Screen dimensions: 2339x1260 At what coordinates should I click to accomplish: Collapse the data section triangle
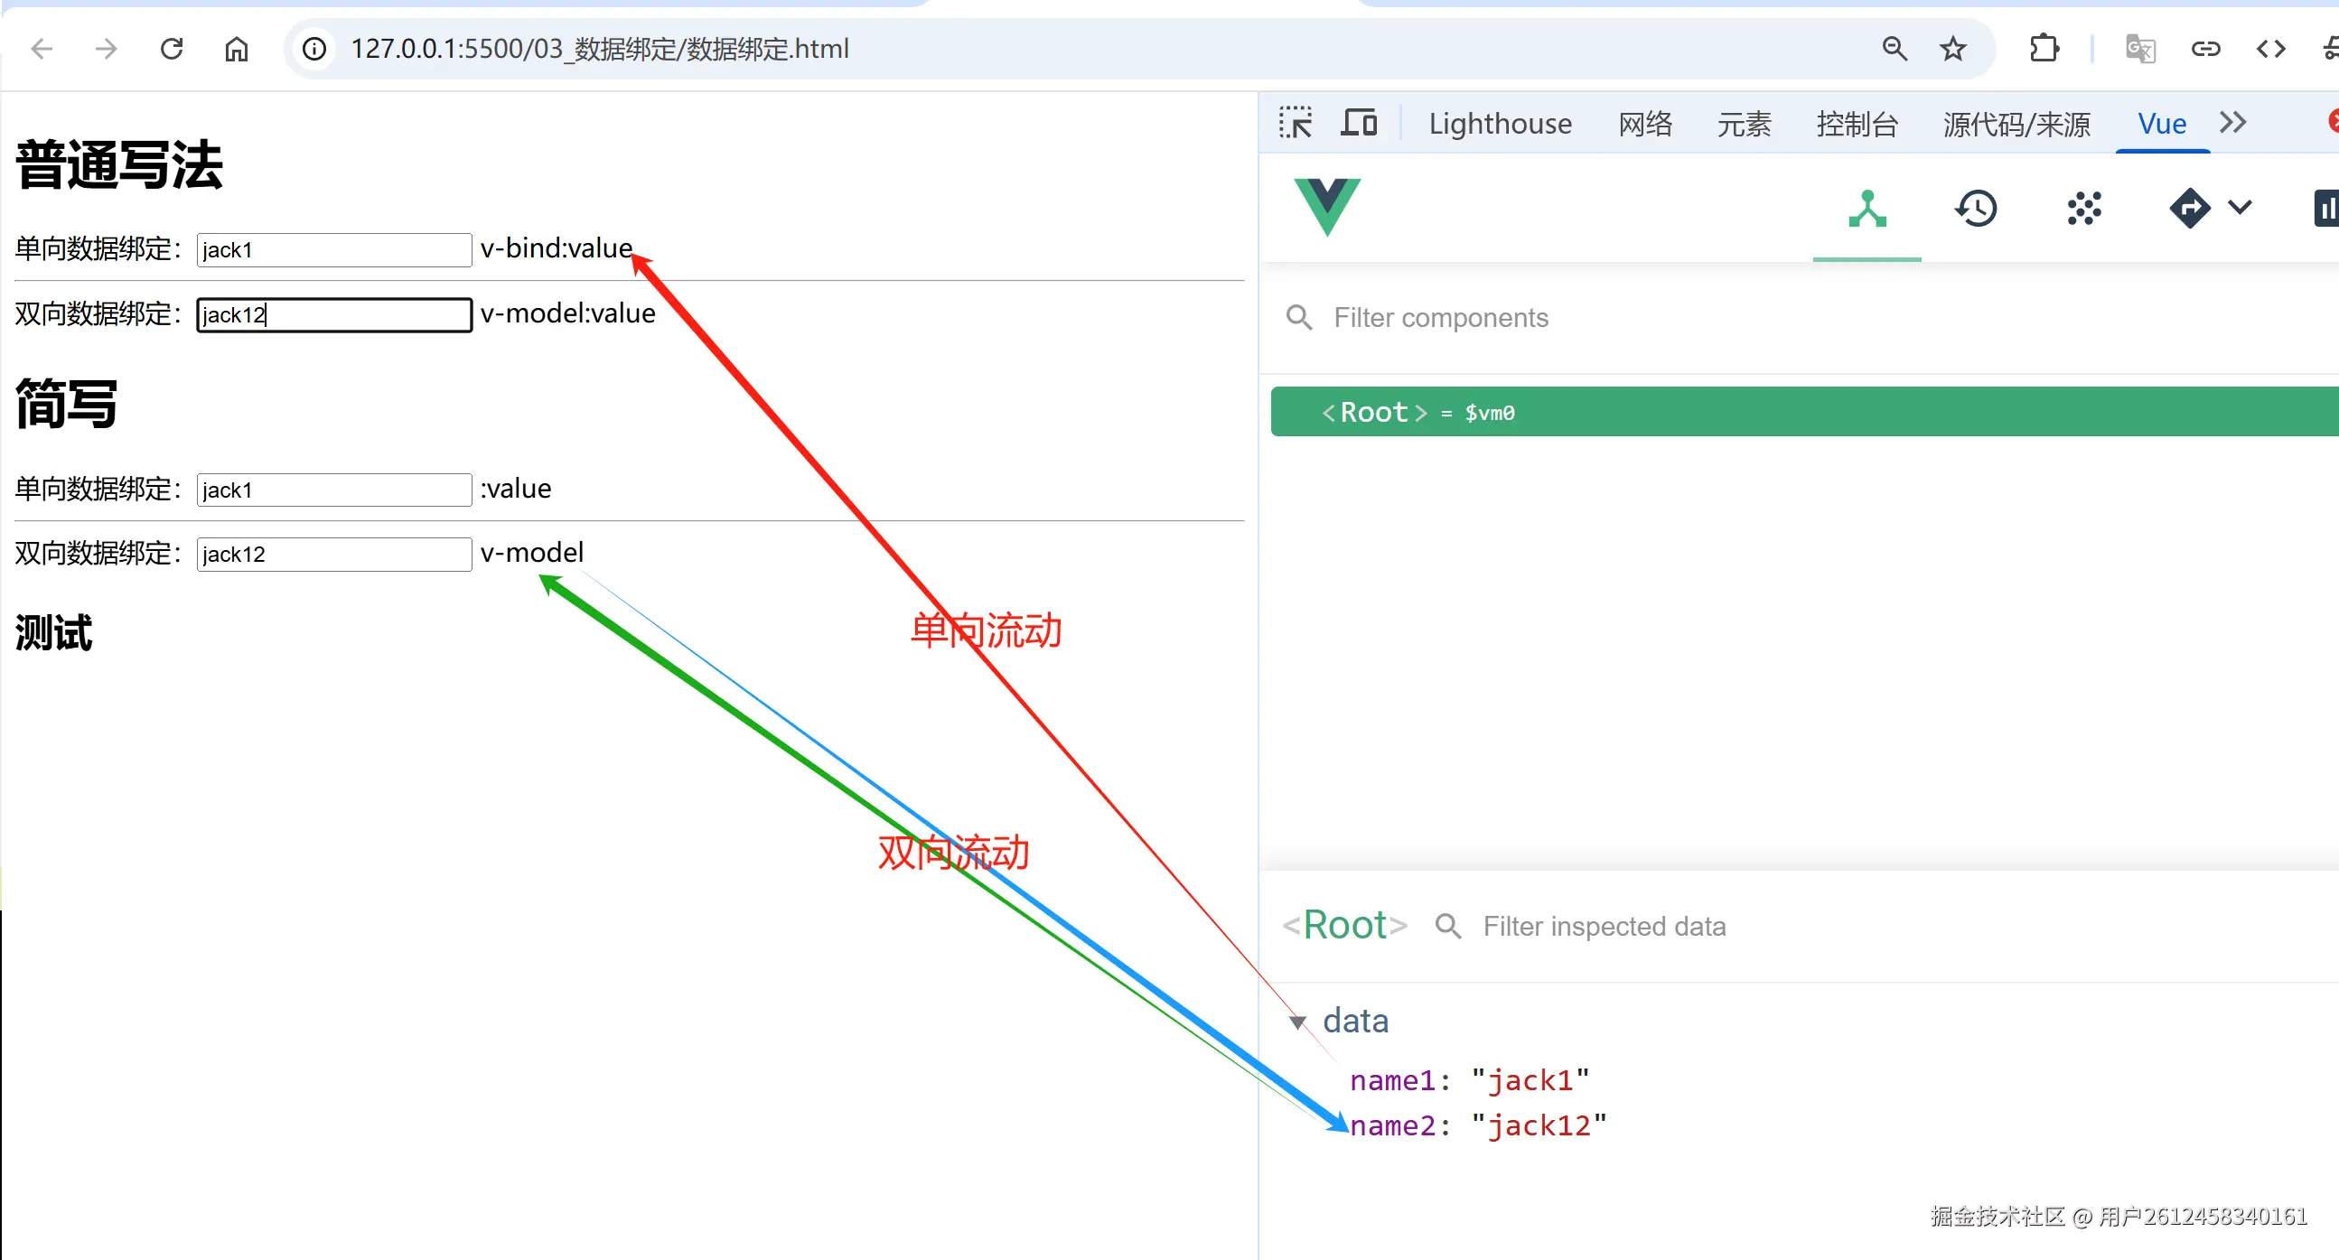[1297, 1022]
